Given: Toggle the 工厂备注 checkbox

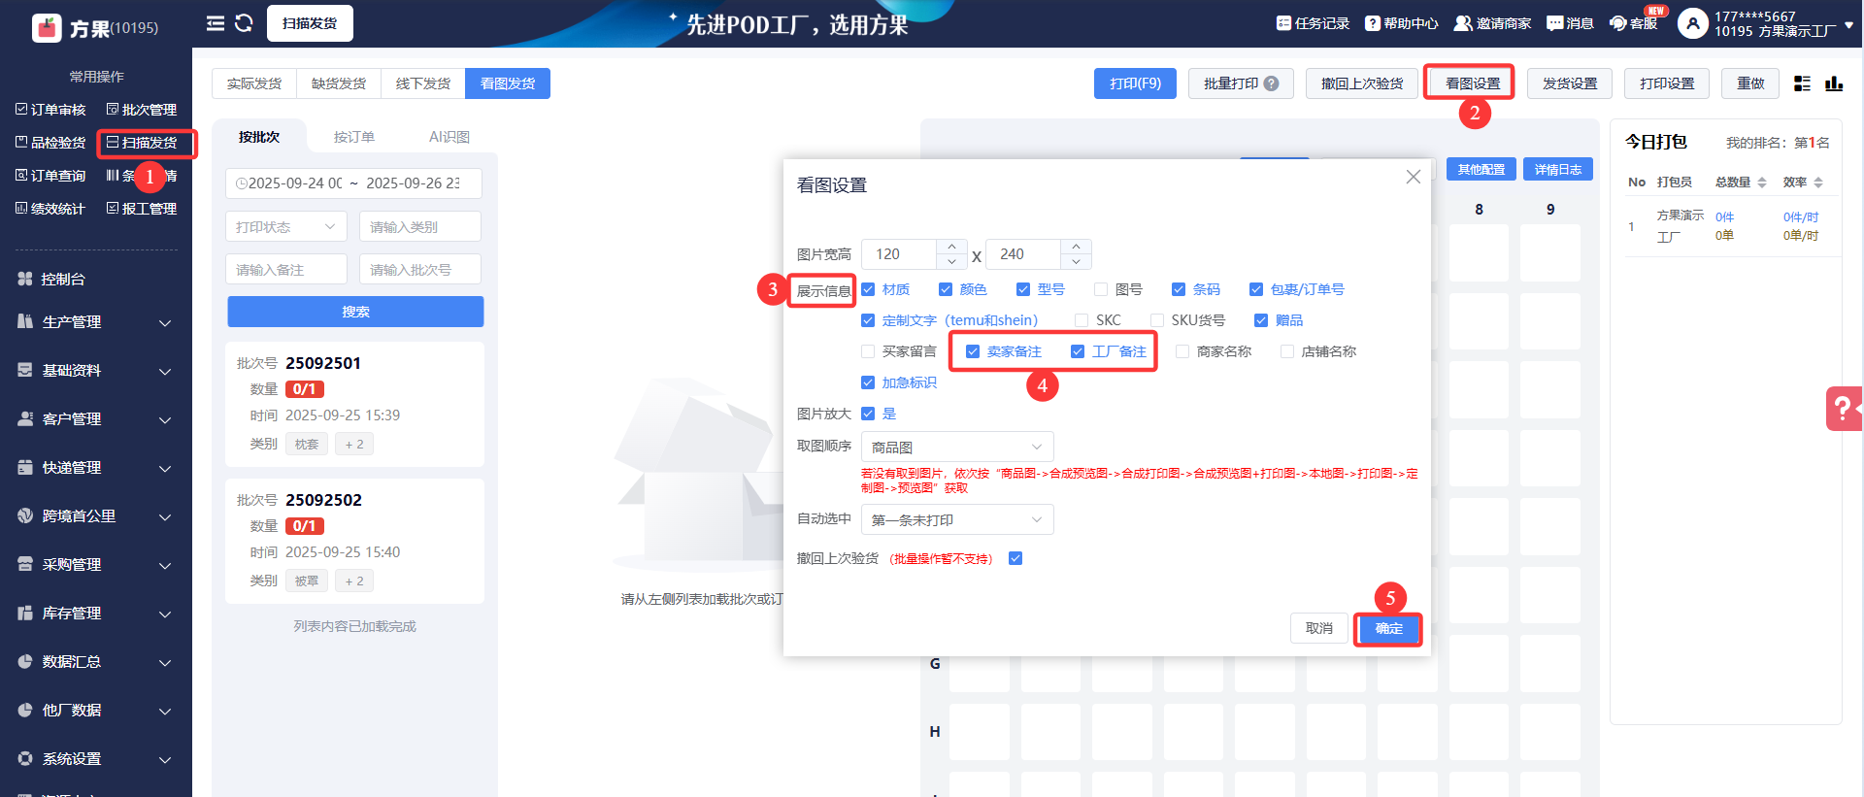Looking at the screenshot, I should (x=1078, y=351).
